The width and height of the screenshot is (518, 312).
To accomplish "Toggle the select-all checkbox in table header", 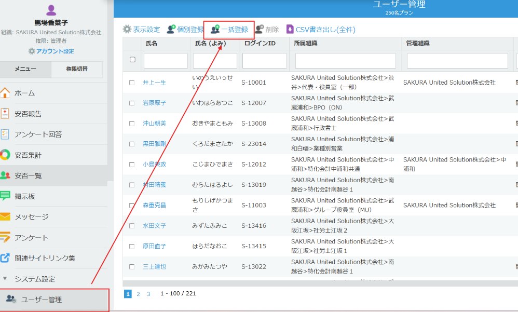I will pyautogui.click(x=132, y=60).
